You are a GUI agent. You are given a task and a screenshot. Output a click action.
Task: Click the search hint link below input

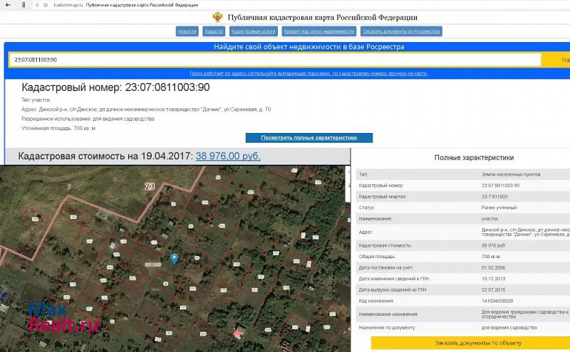[x=308, y=73]
